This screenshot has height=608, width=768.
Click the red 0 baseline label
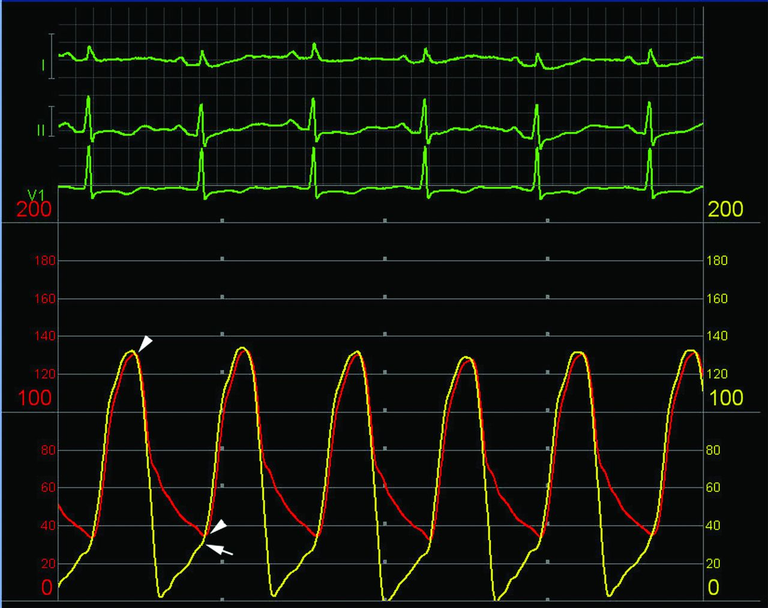(x=47, y=588)
